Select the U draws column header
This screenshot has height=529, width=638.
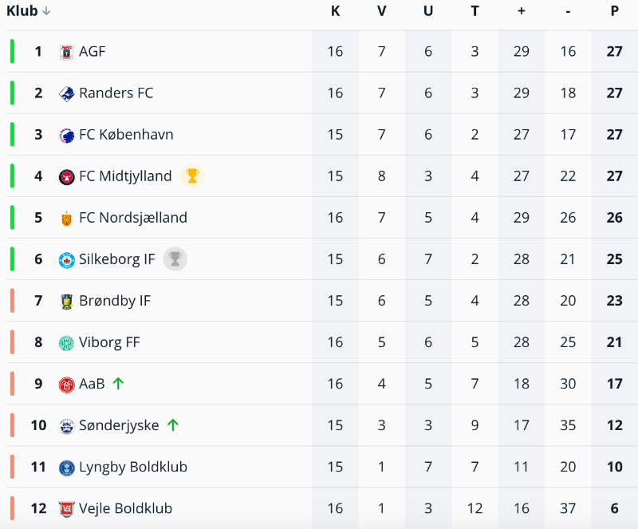428,11
